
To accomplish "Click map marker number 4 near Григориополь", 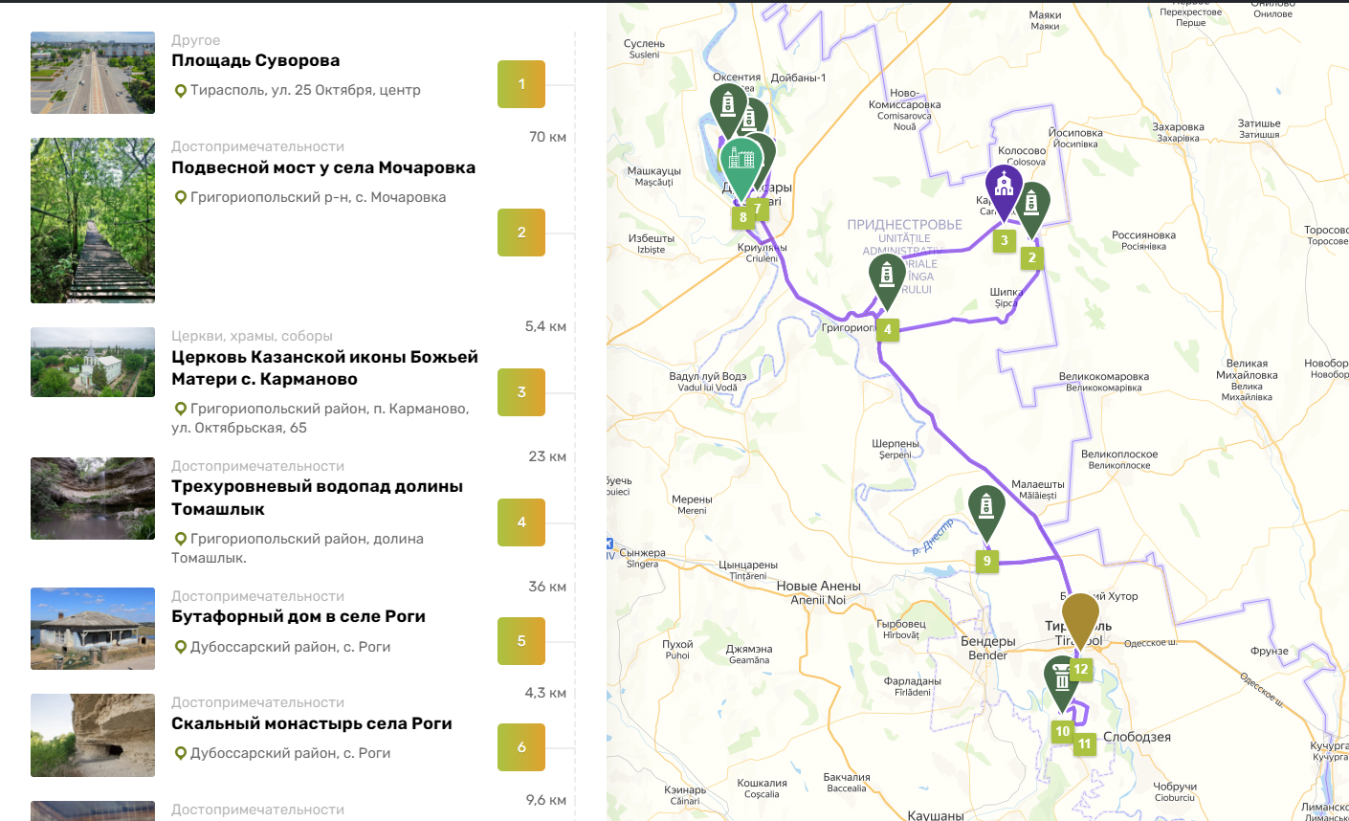I will click(x=887, y=329).
